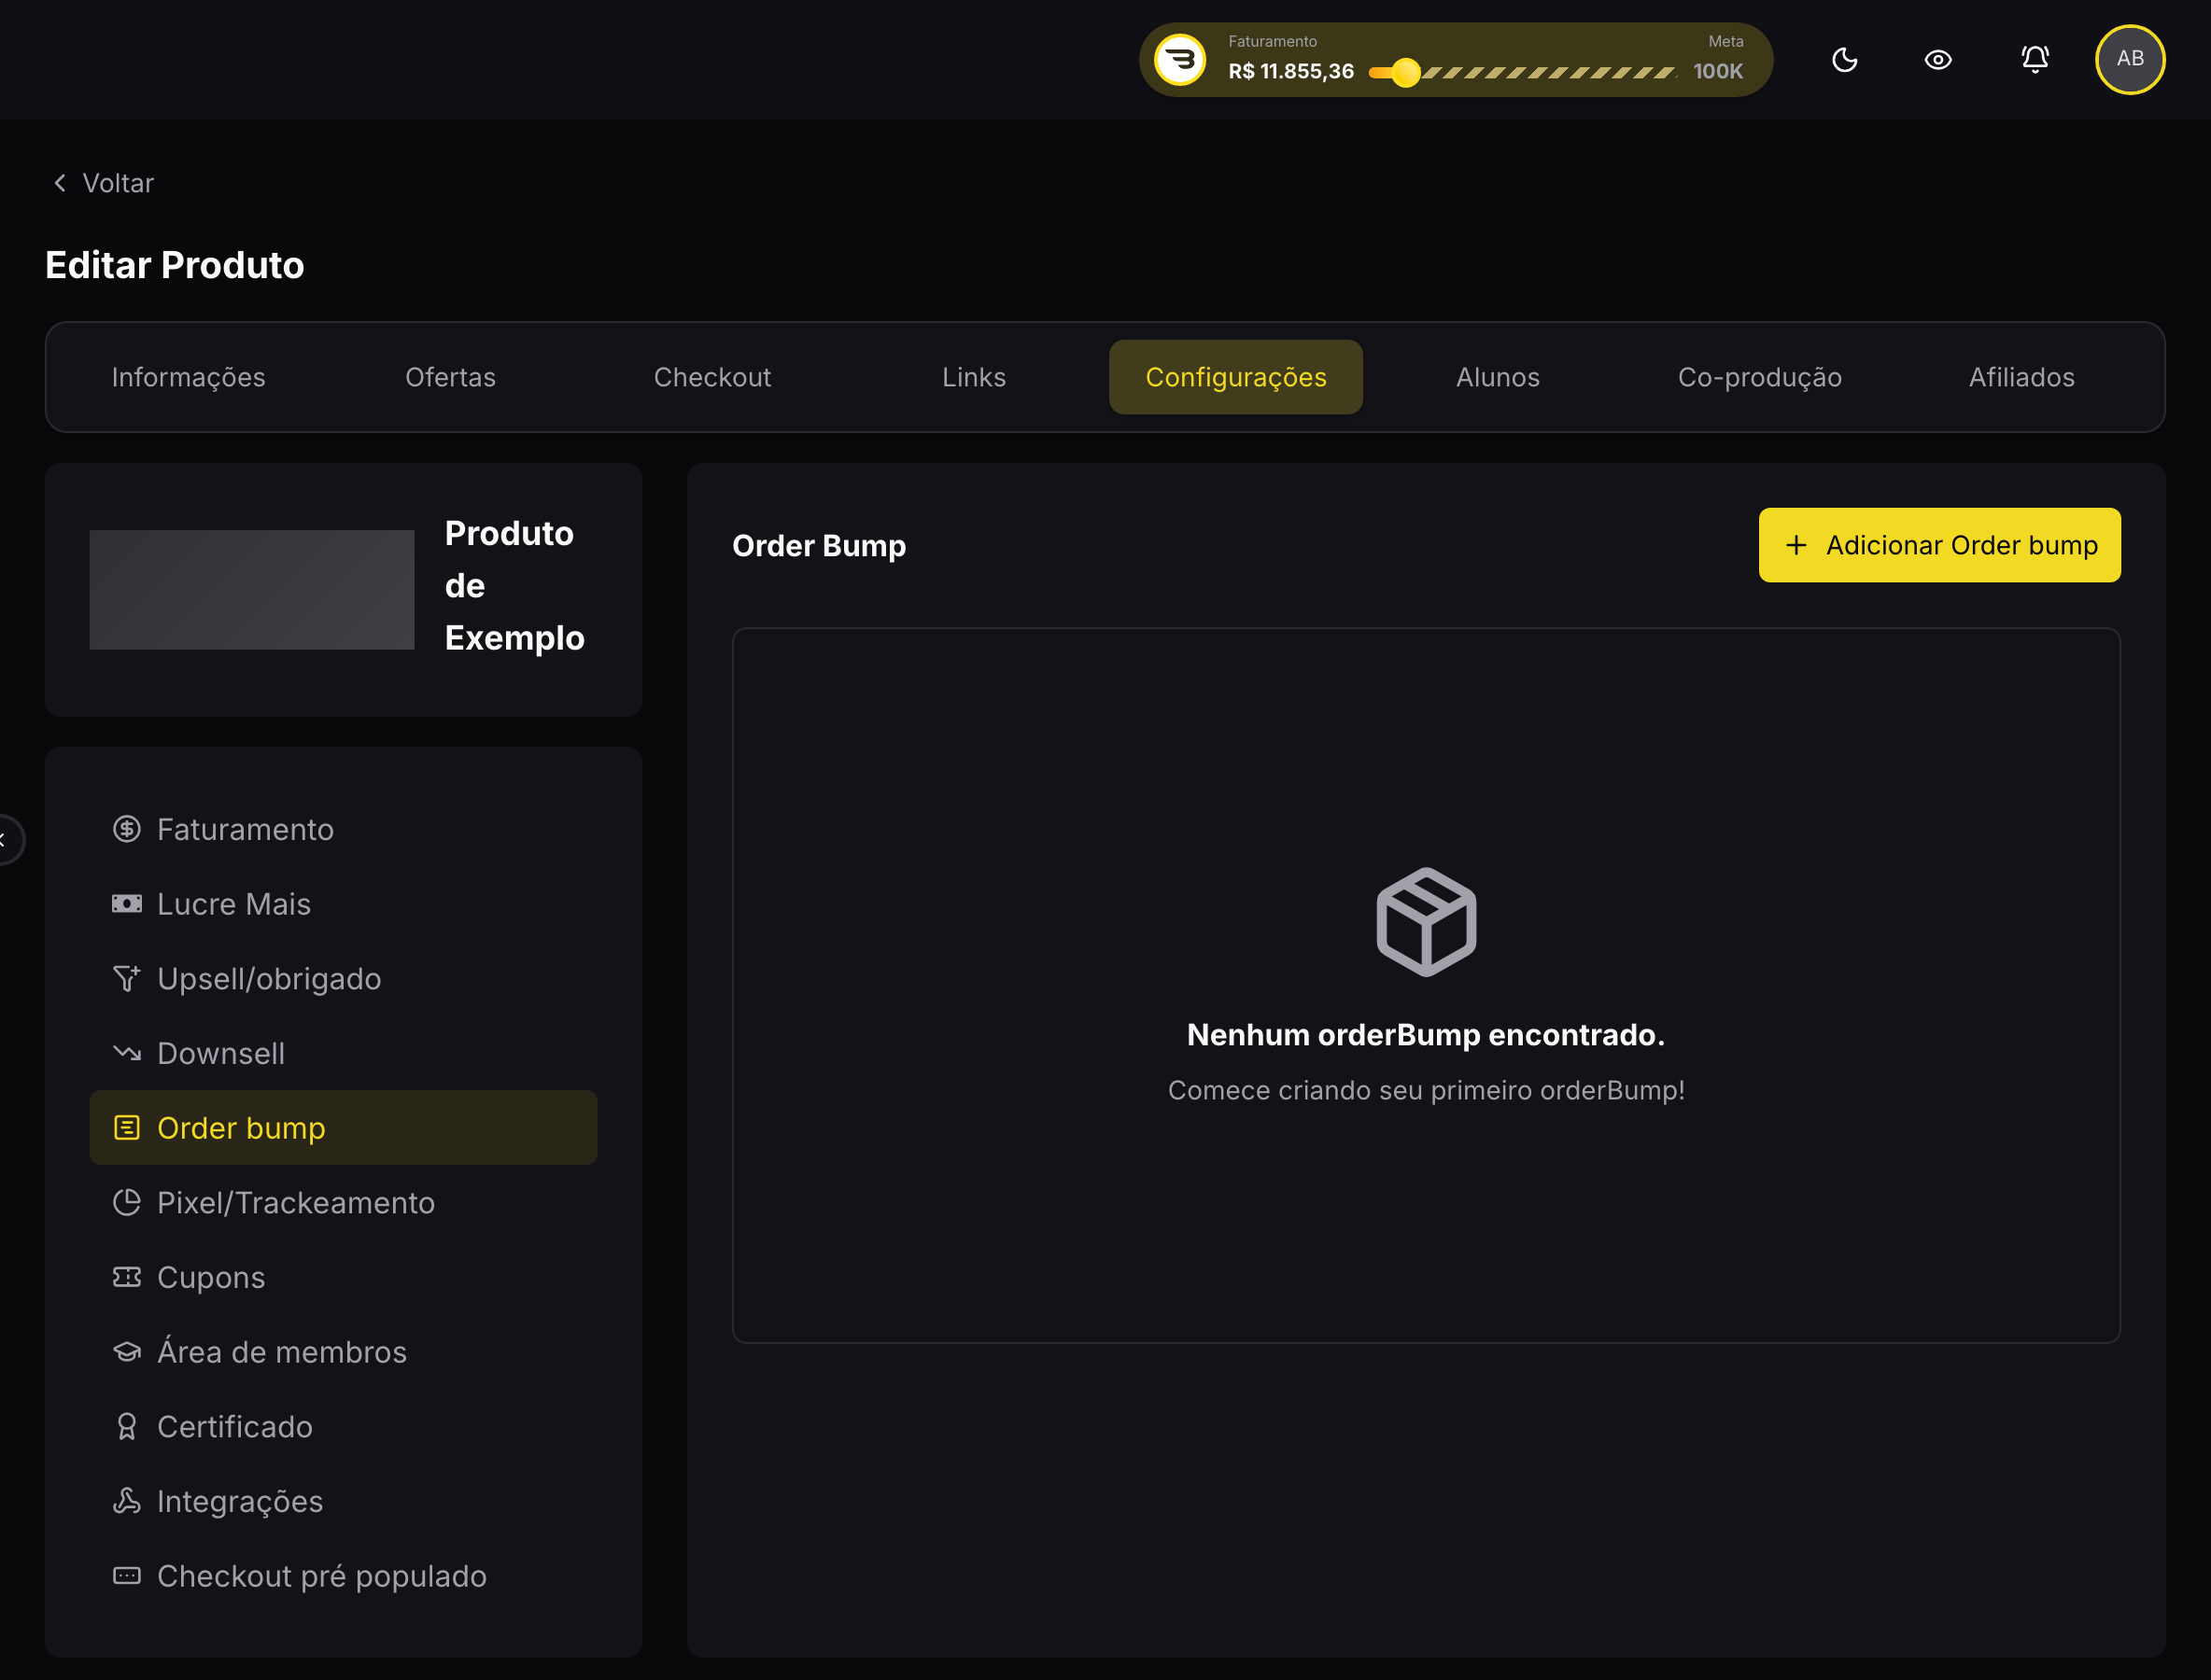Click the Faturamento dollar icon in sidebar
The width and height of the screenshot is (2211, 1680).
click(x=127, y=829)
